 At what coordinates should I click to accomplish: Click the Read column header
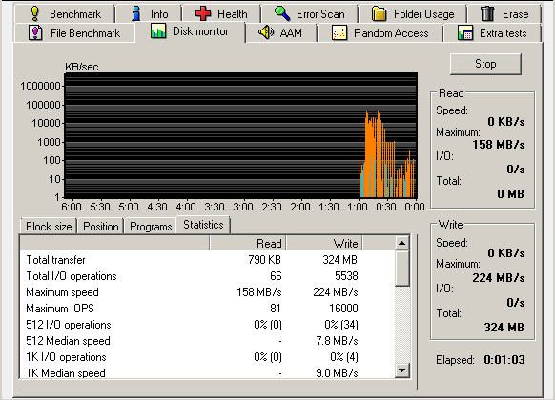click(248, 243)
